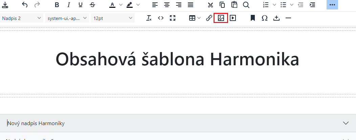Open the system-ui font family dropdown
Image resolution: width=356 pixels, height=140 pixels.
click(x=67, y=18)
